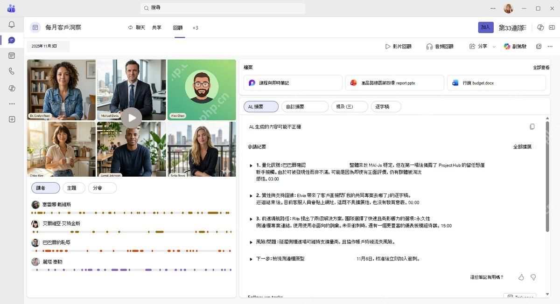Image resolution: width=560 pixels, height=304 pixels.
Task: Copy the AI summary with copy icon
Action: pyautogui.click(x=532, y=127)
